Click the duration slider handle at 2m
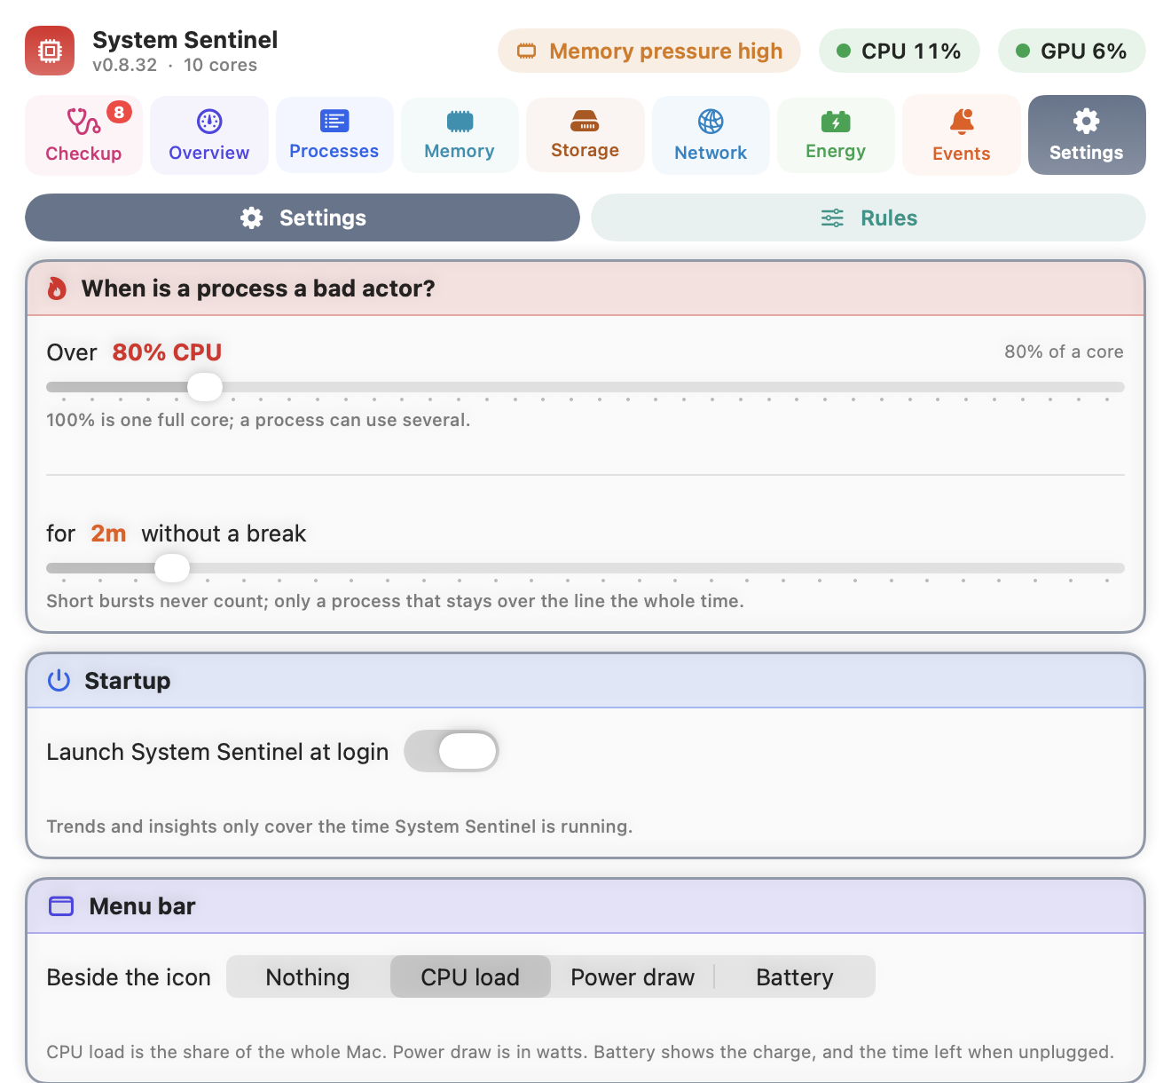 172,568
